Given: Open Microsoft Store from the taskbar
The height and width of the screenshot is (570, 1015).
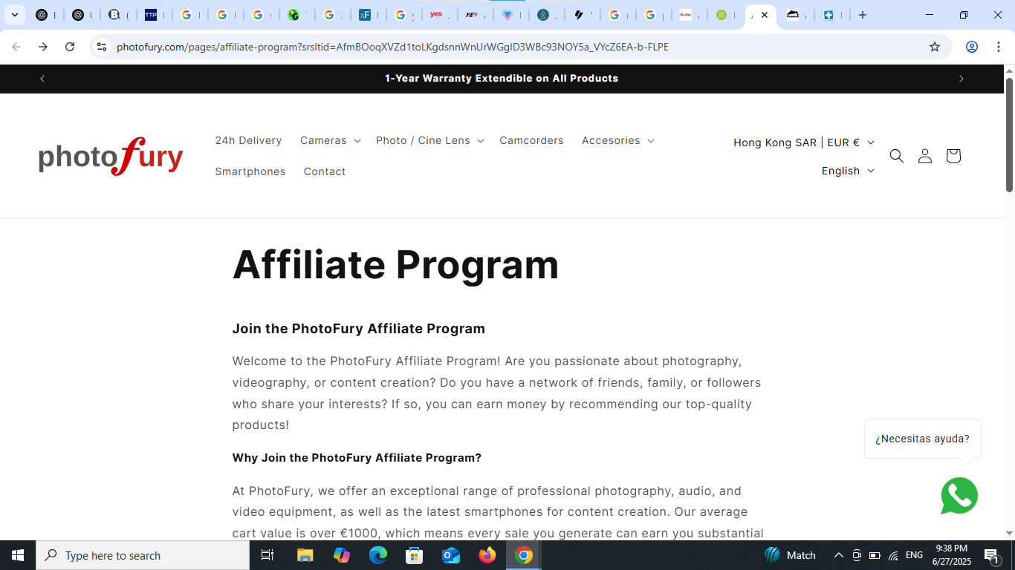Looking at the screenshot, I should pyautogui.click(x=415, y=555).
